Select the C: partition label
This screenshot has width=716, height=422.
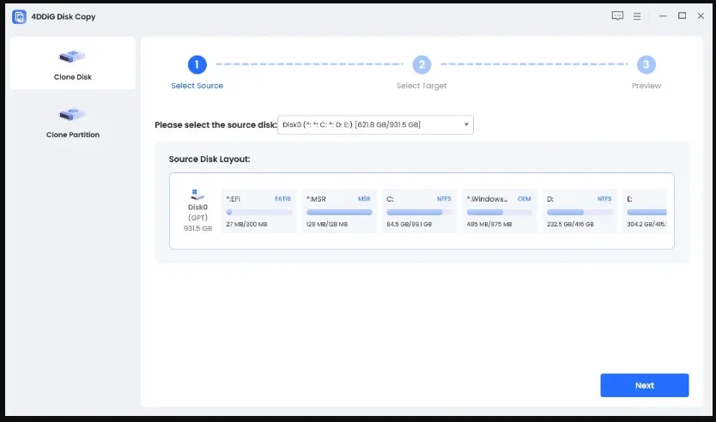tap(390, 199)
